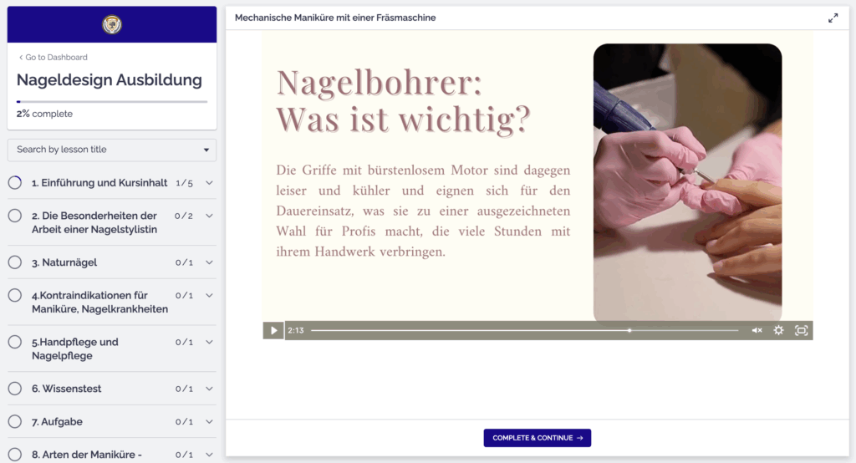Expand lesson panel with arrows icon
Image resolution: width=856 pixels, height=463 pixels.
pos(833,18)
